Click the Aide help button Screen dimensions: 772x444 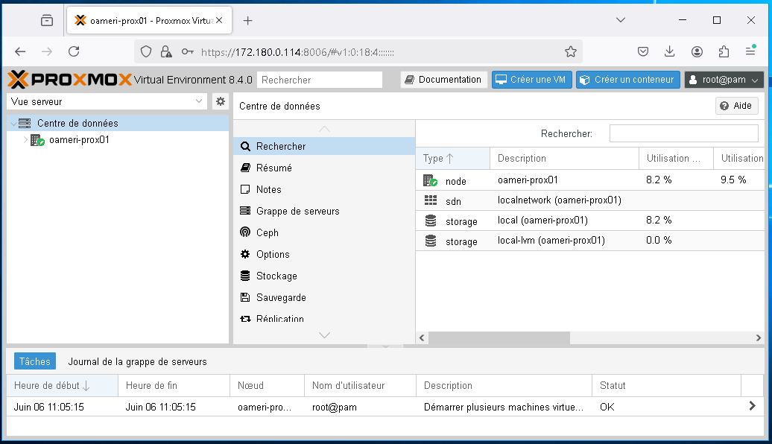[x=736, y=106]
